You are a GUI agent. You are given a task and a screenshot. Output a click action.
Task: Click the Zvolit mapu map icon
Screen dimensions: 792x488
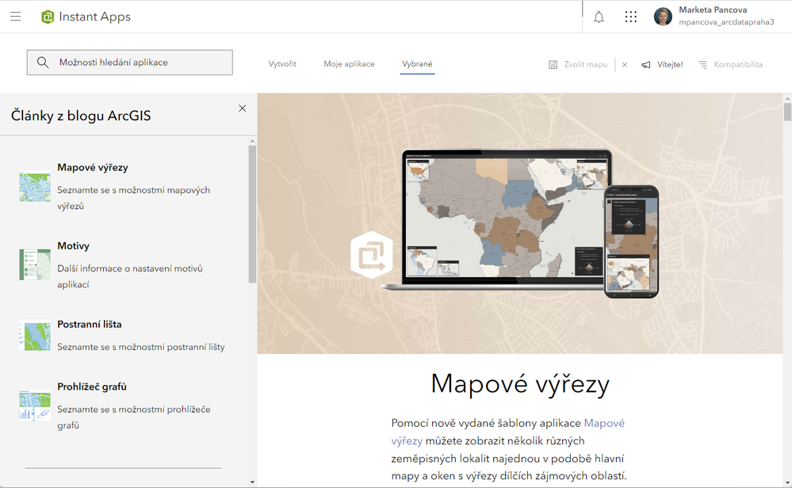click(x=553, y=65)
